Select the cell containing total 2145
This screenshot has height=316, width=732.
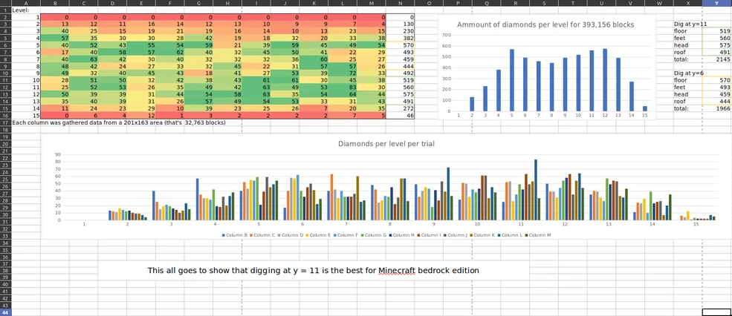[x=717, y=59]
